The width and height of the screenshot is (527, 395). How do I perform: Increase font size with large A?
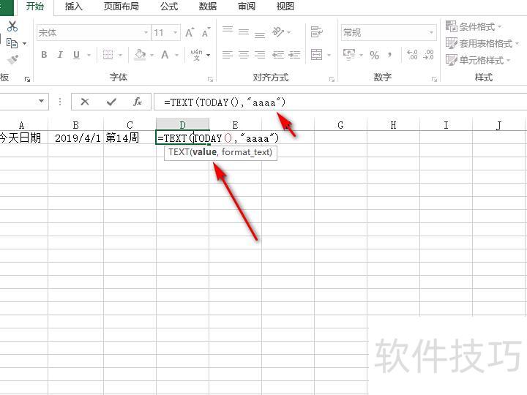click(190, 33)
